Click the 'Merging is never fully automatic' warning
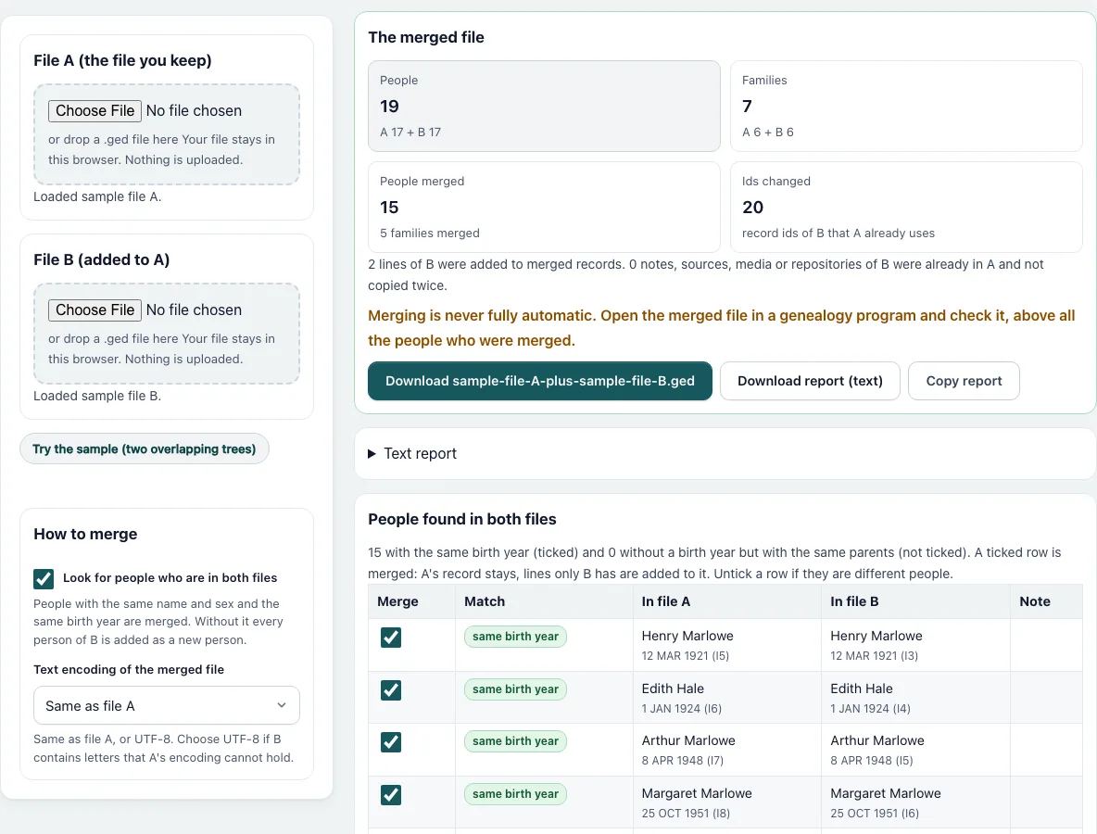Viewport: 1097px width, 834px height. (722, 328)
